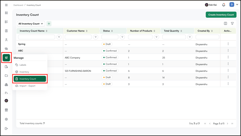Select Labels in Manage menu

[x=29, y=65]
